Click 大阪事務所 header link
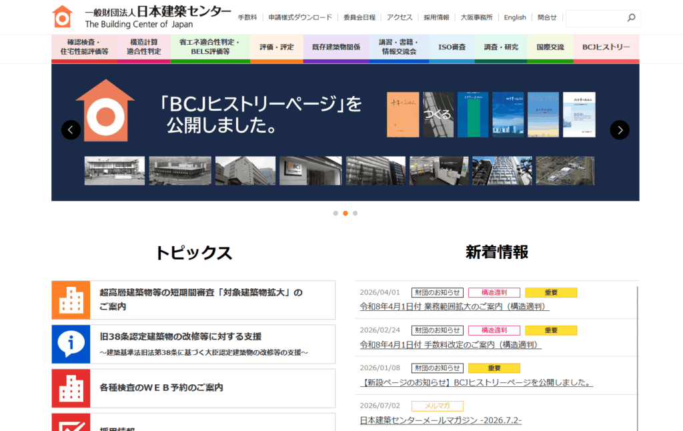Viewport: 683px width, 431px height. pos(476,17)
